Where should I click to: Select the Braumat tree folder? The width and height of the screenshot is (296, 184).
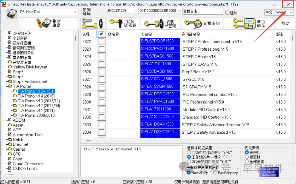coord(20,144)
